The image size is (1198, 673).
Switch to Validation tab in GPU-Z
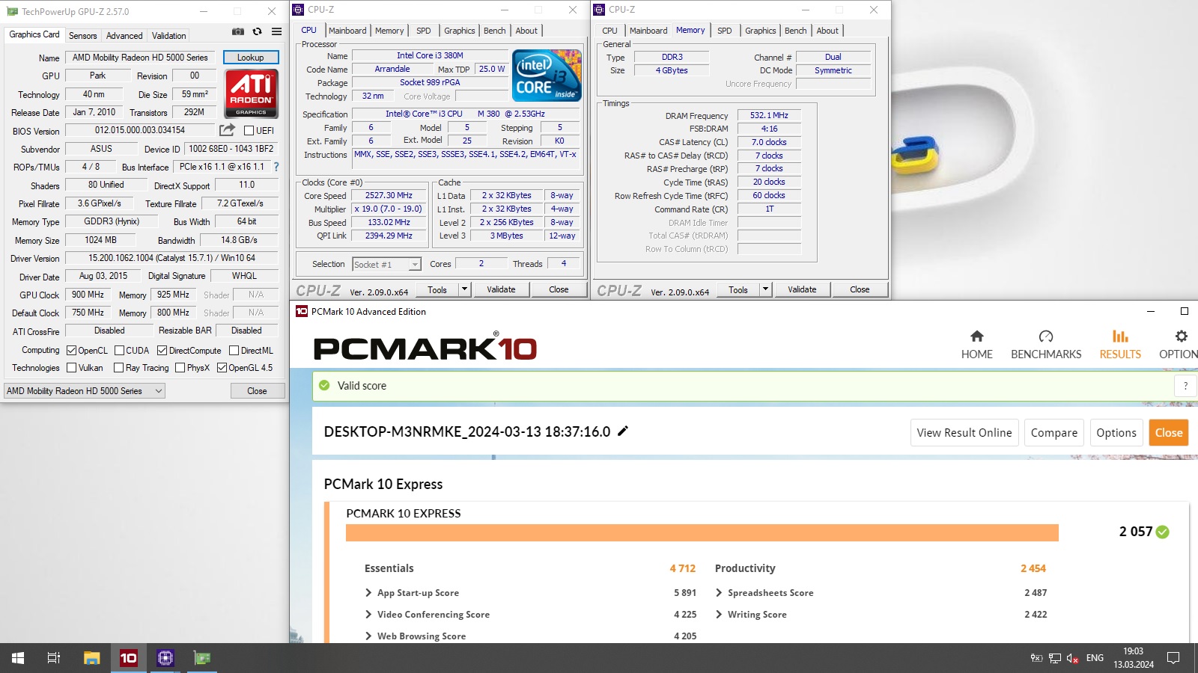169,35
